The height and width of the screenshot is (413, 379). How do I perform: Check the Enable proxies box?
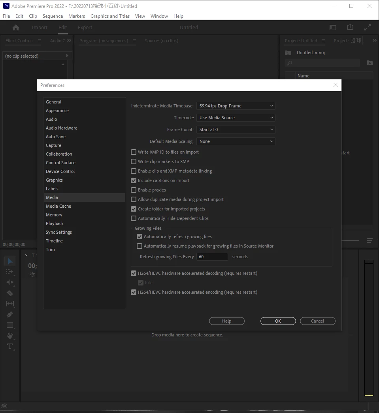click(x=134, y=190)
